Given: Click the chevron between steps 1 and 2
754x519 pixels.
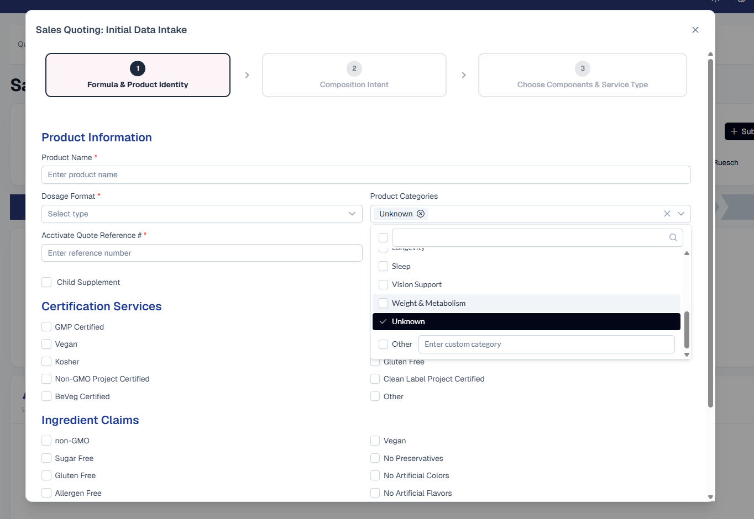Looking at the screenshot, I should pyautogui.click(x=247, y=75).
